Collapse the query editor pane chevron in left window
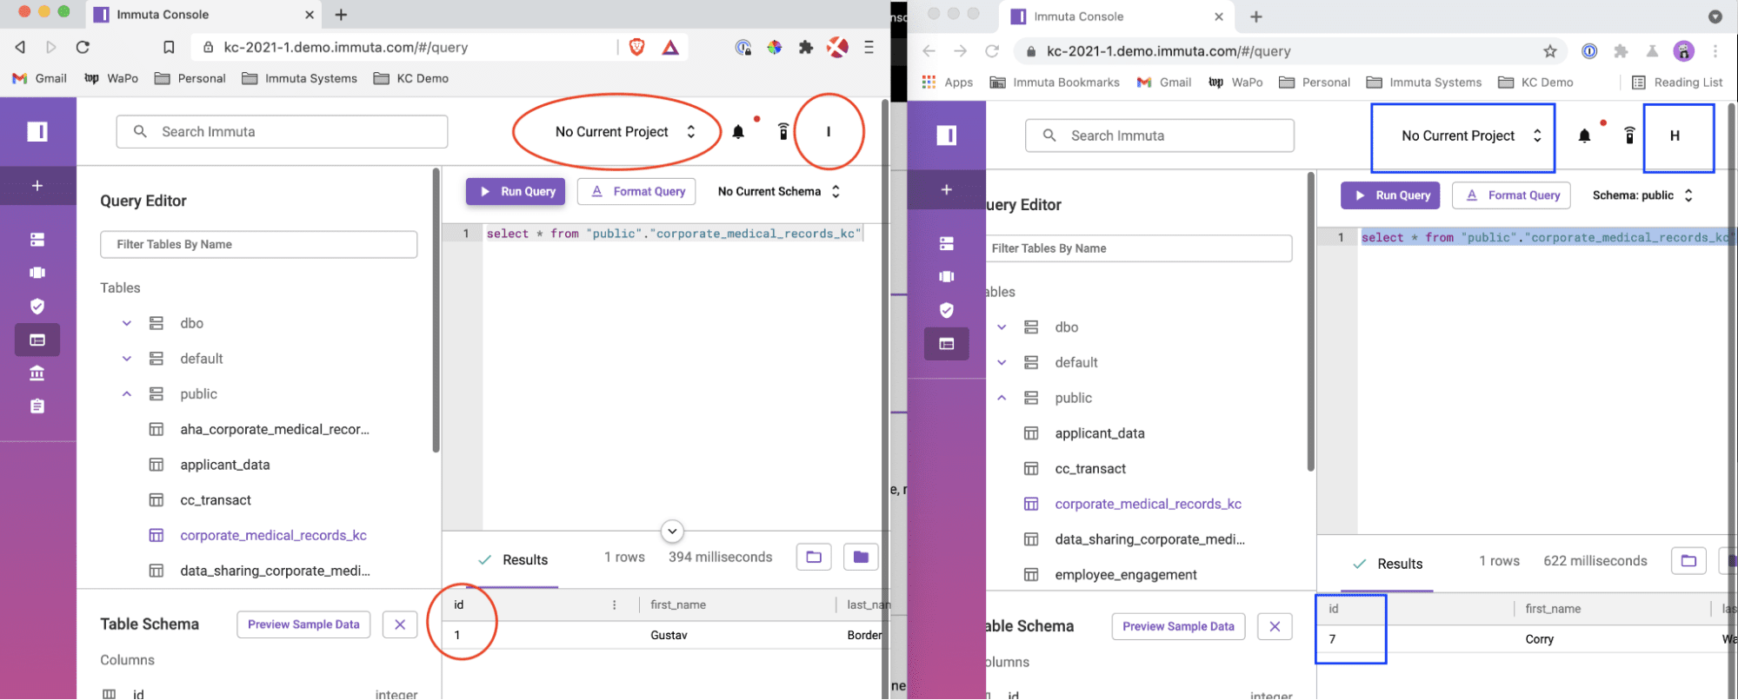 click(672, 531)
